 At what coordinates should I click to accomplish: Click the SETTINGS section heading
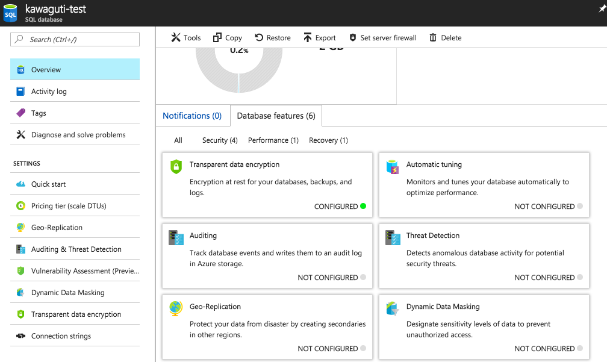[x=26, y=163]
